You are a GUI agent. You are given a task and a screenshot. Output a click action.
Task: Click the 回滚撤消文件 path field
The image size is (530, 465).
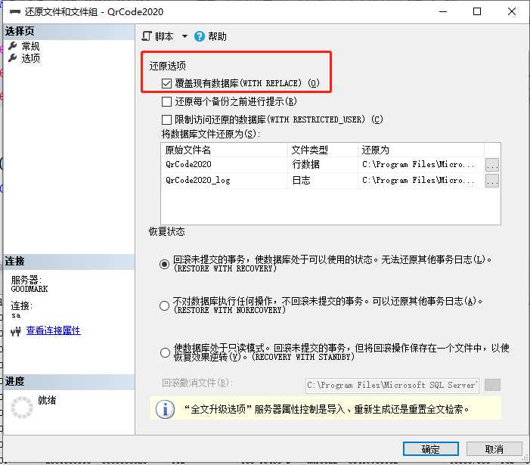coord(392,386)
